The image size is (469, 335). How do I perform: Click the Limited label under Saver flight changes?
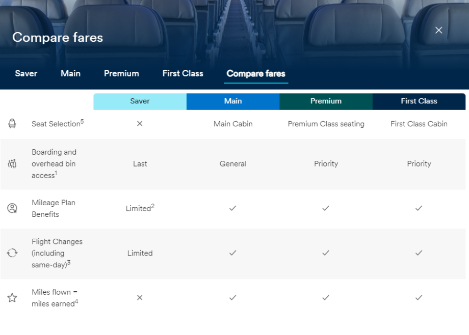tap(140, 253)
